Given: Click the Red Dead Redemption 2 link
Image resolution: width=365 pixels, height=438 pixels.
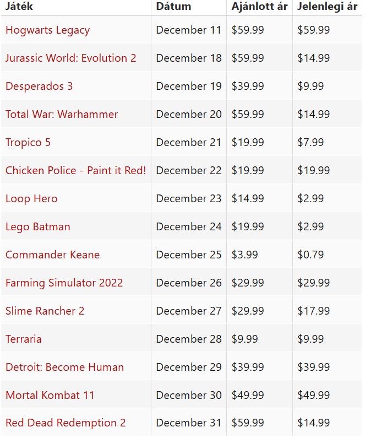Looking at the screenshot, I should point(66,424).
